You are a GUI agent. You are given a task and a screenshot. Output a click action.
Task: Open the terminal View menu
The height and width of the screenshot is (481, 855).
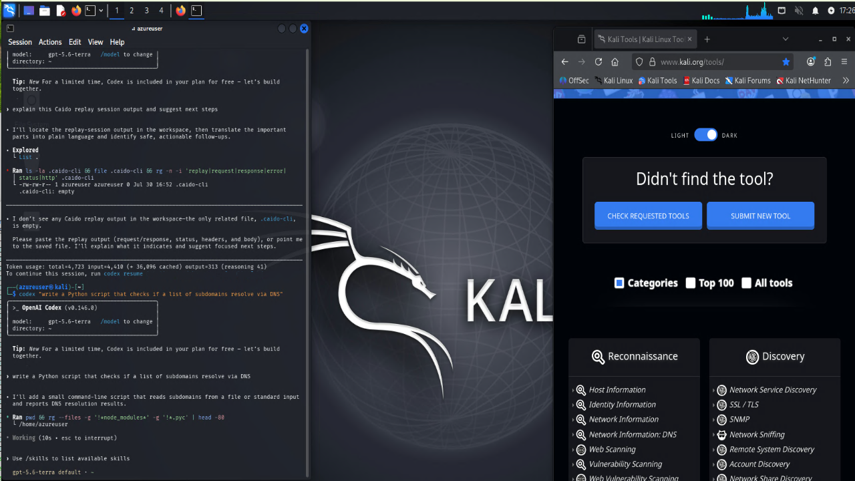[x=96, y=42]
